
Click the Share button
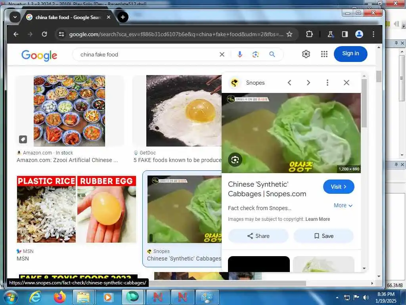258,236
